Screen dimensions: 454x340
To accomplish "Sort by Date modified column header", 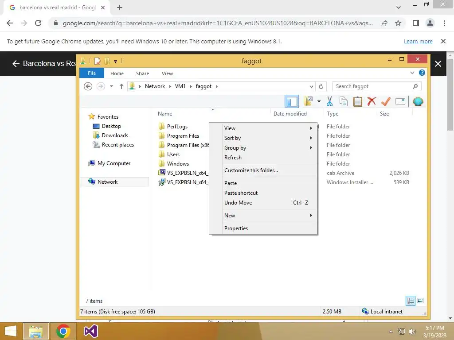I will click(x=290, y=114).
